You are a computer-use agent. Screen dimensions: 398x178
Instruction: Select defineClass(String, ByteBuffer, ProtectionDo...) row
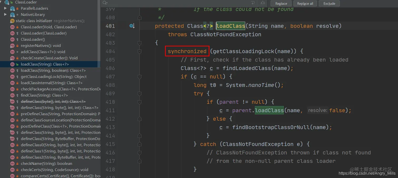pos(50,139)
